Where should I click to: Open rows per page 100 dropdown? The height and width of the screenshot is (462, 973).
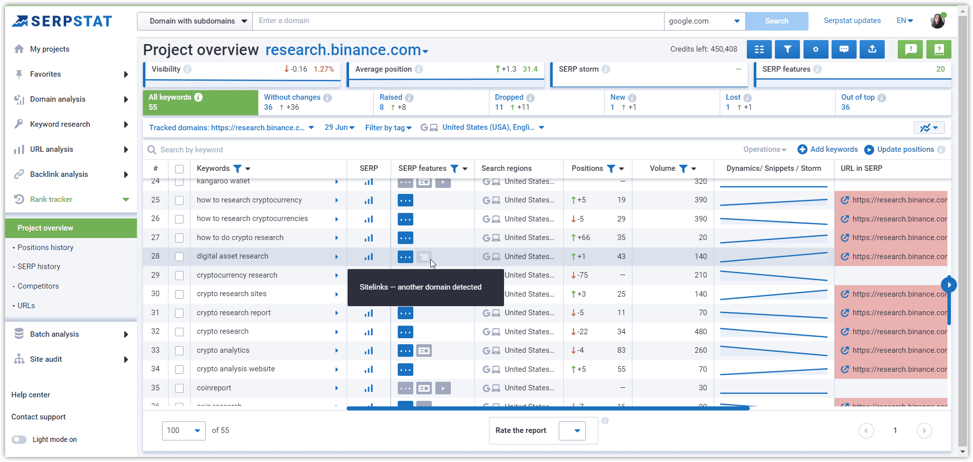[184, 430]
